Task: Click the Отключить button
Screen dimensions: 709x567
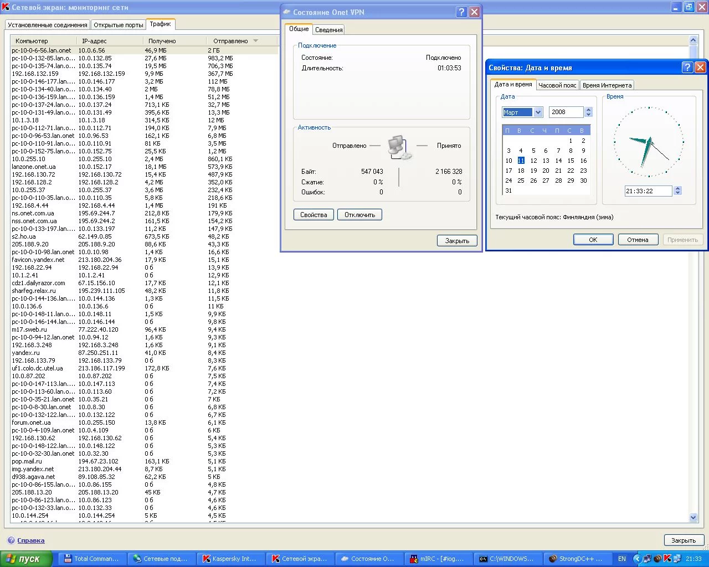Action: point(359,215)
